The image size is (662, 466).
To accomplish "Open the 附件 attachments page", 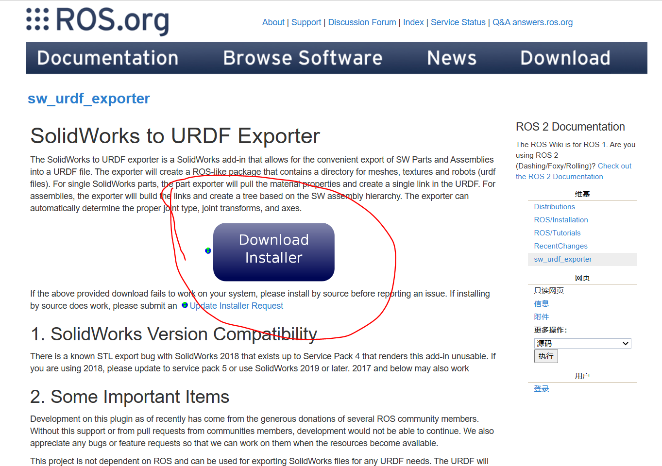I will click(x=542, y=316).
